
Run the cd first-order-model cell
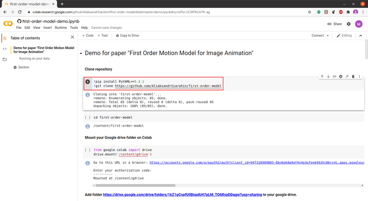pyautogui.click(x=88, y=117)
